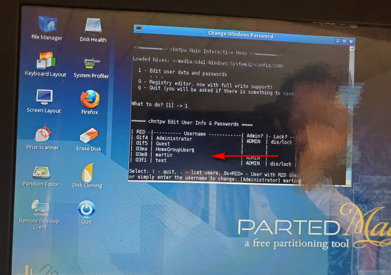Click the terminal scrollbar down arrow
391x275 pixels.
(x=349, y=182)
